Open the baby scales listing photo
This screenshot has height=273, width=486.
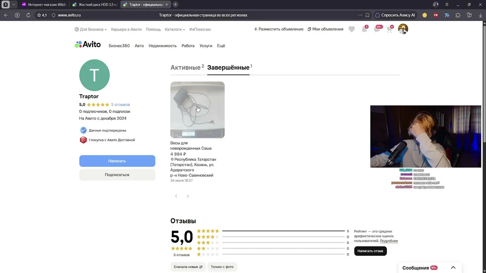[x=197, y=110]
